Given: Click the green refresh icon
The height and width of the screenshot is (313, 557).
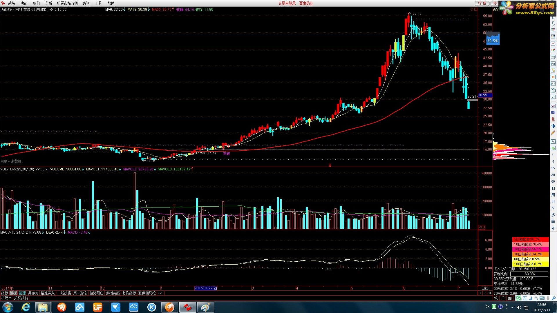Looking at the screenshot, I should pyautogui.click(x=553, y=148).
